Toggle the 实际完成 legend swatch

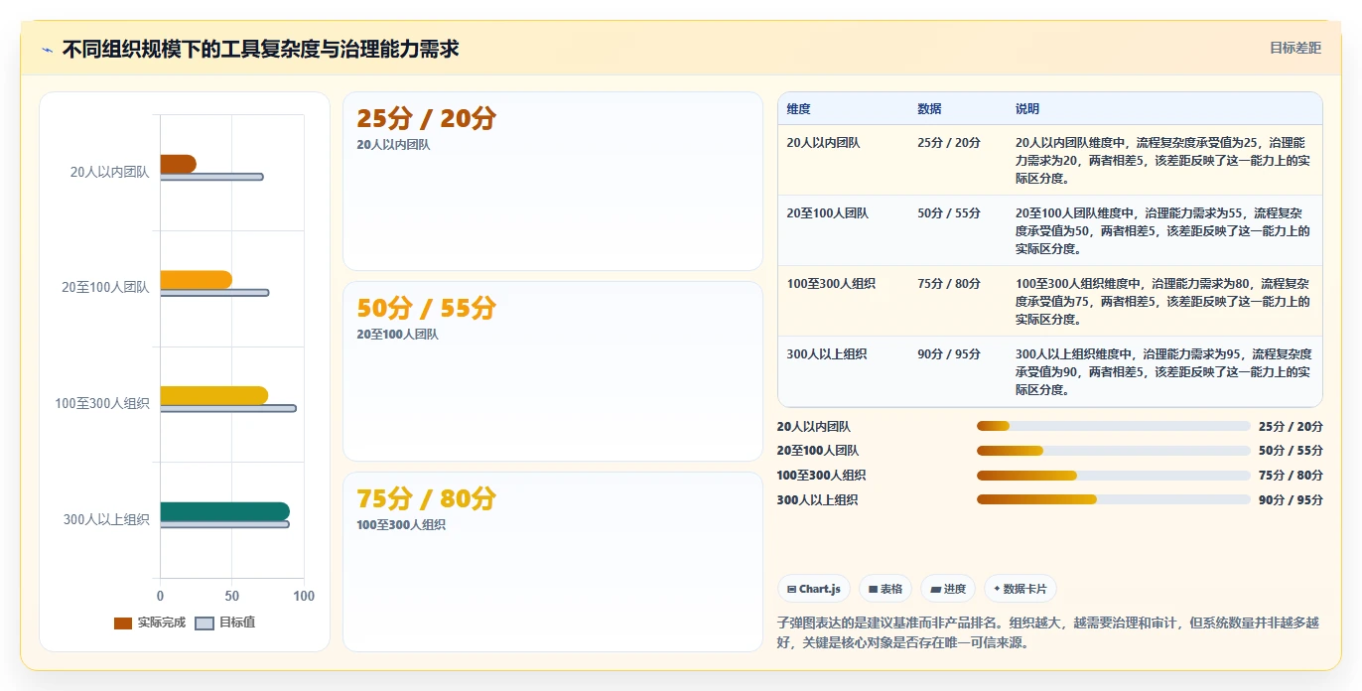click(x=123, y=623)
